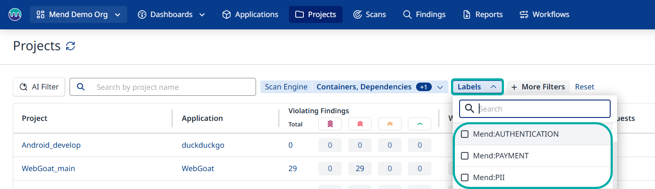Open the Mend Demo Org switcher
Viewport: 655px width, 189px height.
pyautogui.click(x=78, y=14)
